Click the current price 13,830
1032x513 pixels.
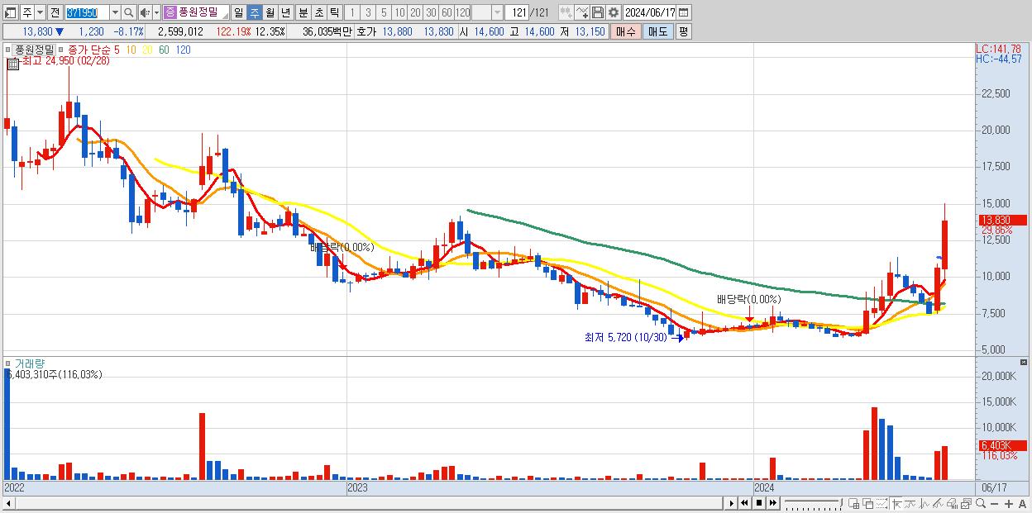tap(38, 31)
